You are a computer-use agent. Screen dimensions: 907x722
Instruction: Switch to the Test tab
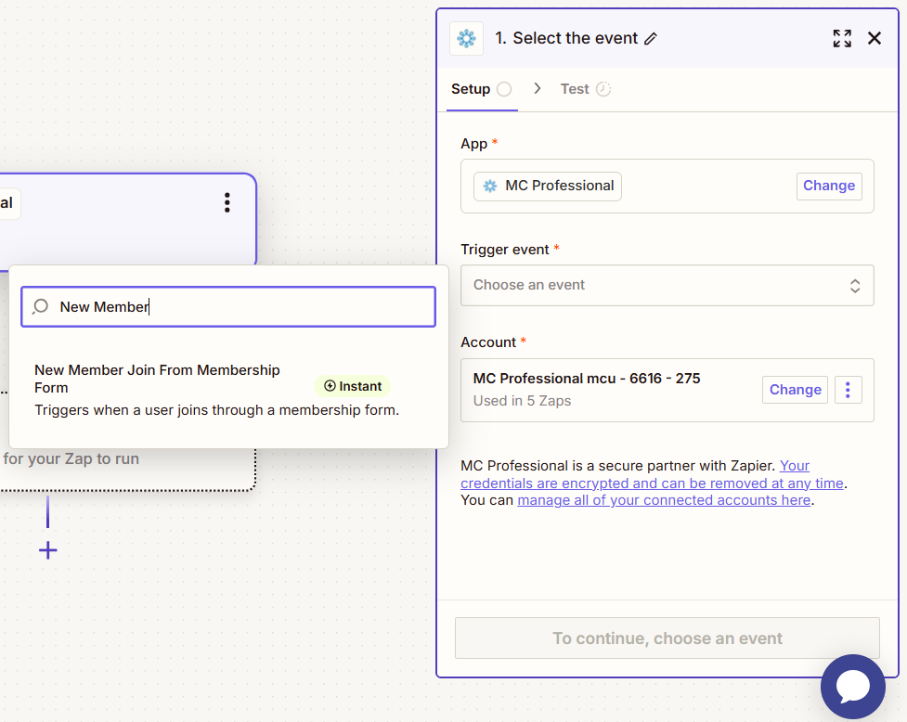(586, 89)
